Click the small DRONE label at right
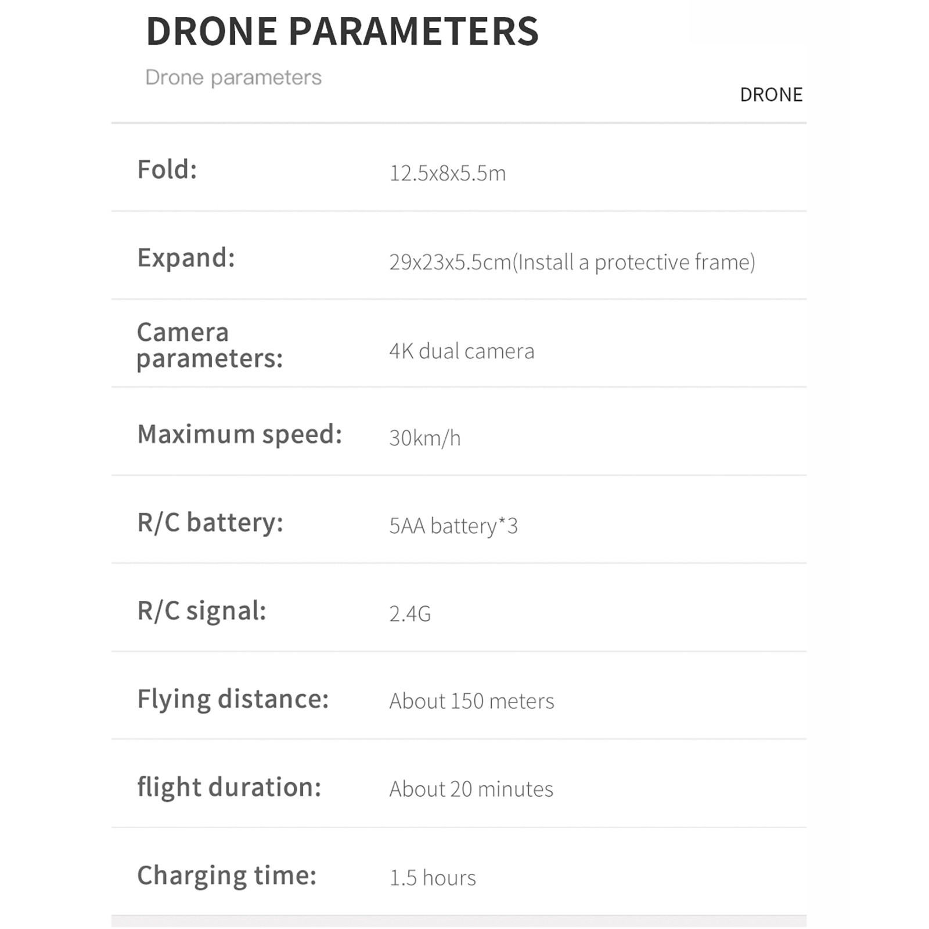929x929 pixels. click(770, 95)
